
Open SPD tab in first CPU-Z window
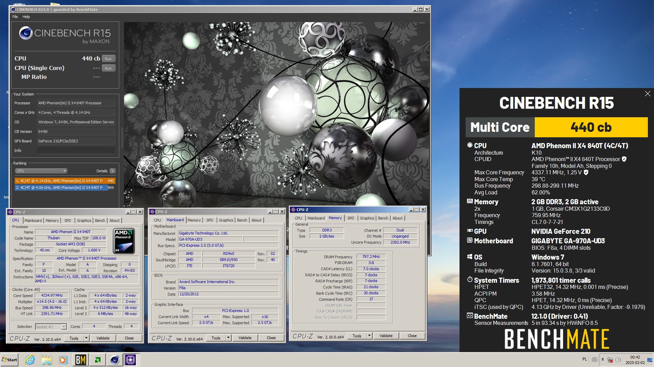(x=68, y=221)
